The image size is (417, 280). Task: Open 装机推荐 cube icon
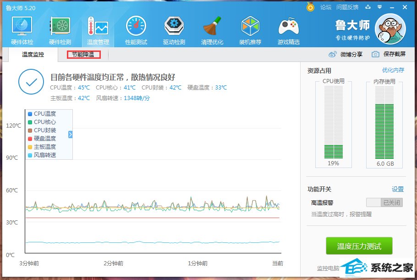point(250,30)
